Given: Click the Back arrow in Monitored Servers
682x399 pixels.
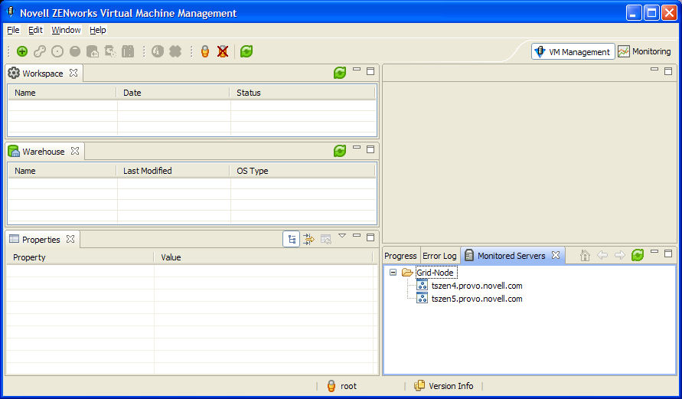Looking at the screenshot, I should click(x=602, y=255).
